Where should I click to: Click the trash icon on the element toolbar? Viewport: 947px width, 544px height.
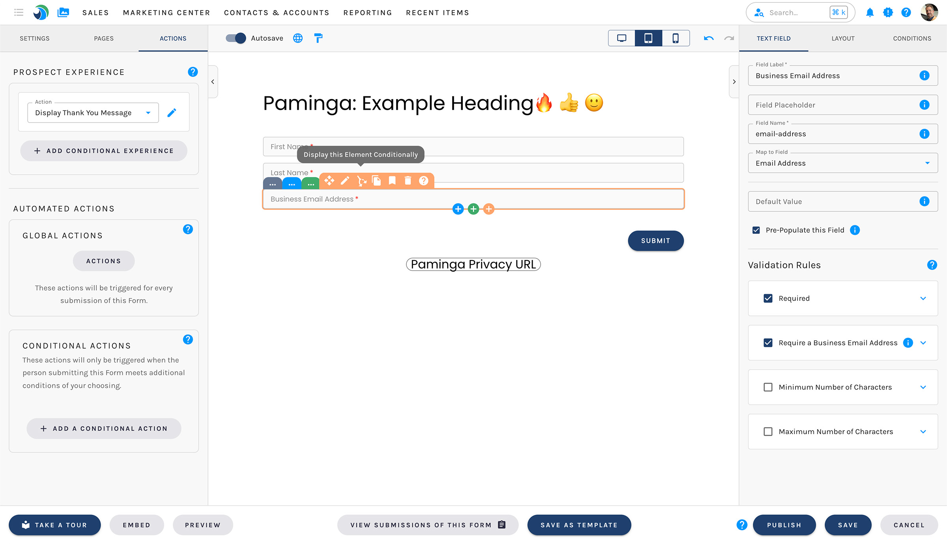coord(408,181)
